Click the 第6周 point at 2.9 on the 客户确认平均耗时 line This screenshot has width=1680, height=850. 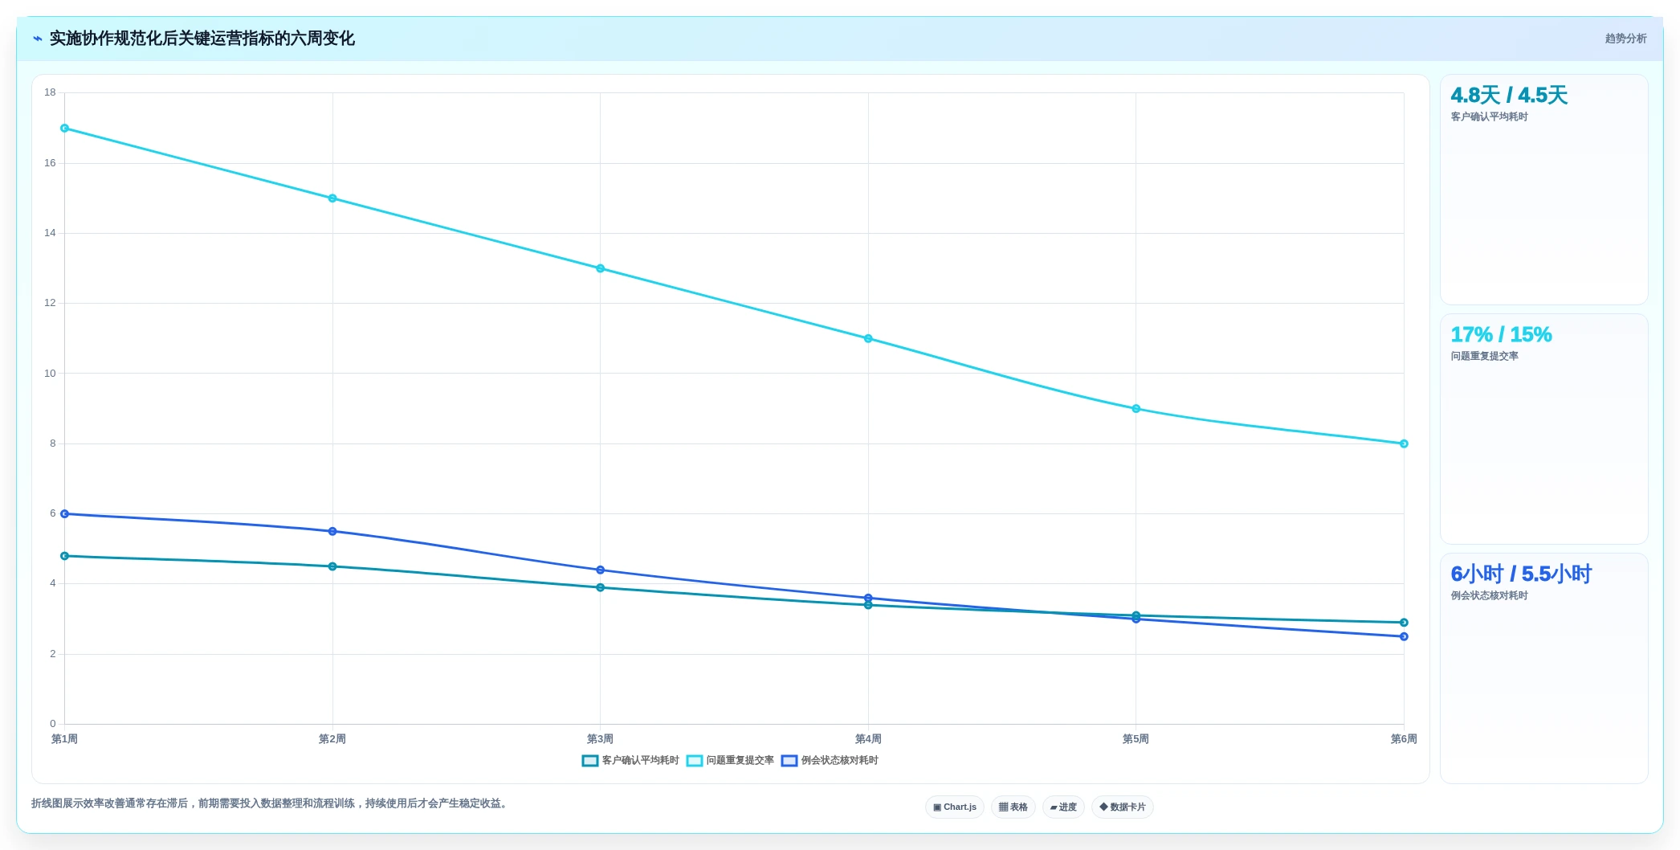tap(1404, 623)
